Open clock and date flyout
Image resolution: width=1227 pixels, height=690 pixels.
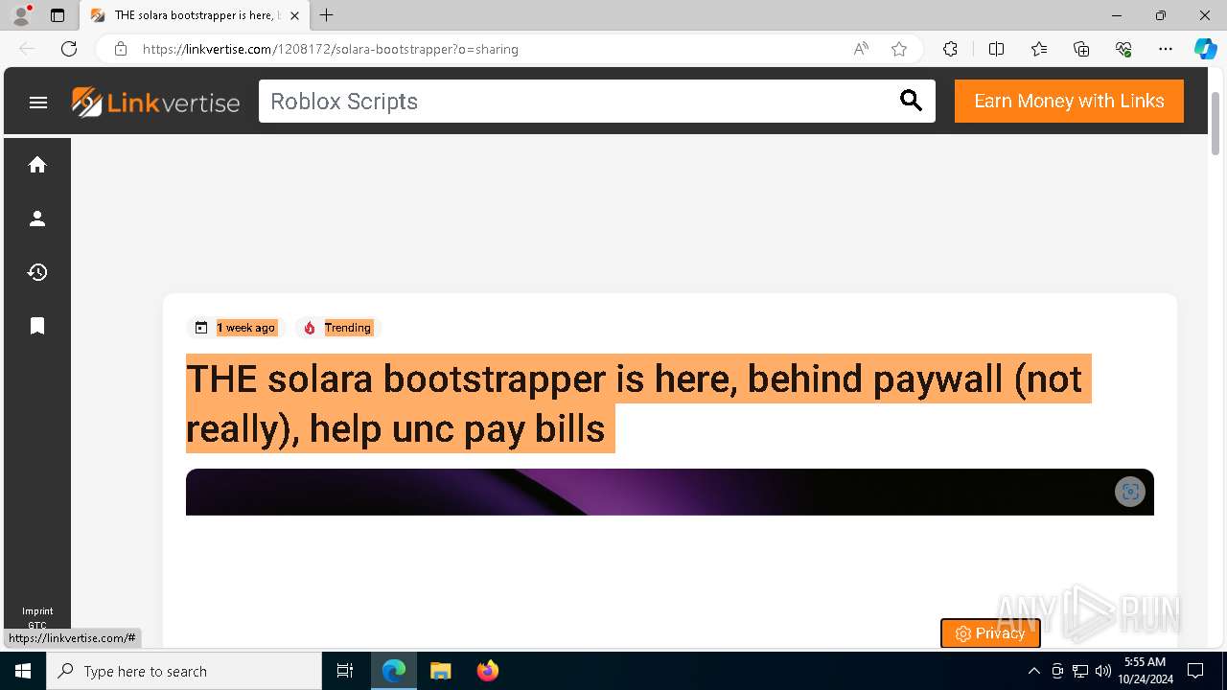coord(1145,671)
